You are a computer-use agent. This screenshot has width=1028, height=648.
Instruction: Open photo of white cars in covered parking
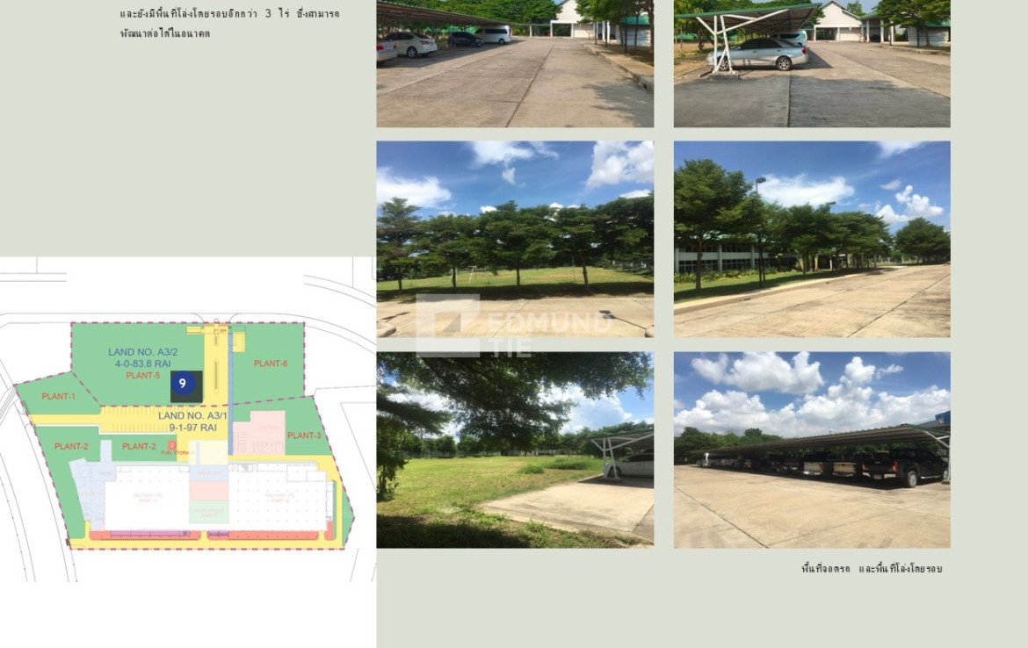tap(514, 63)
